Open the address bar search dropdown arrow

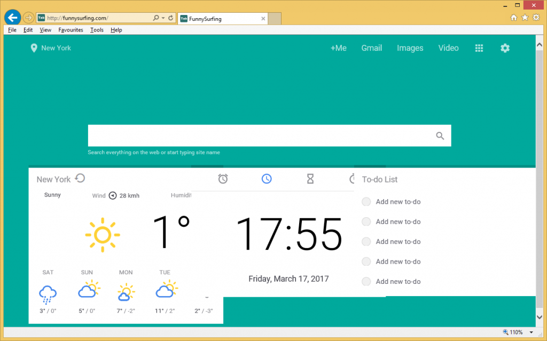pos(162,18)
